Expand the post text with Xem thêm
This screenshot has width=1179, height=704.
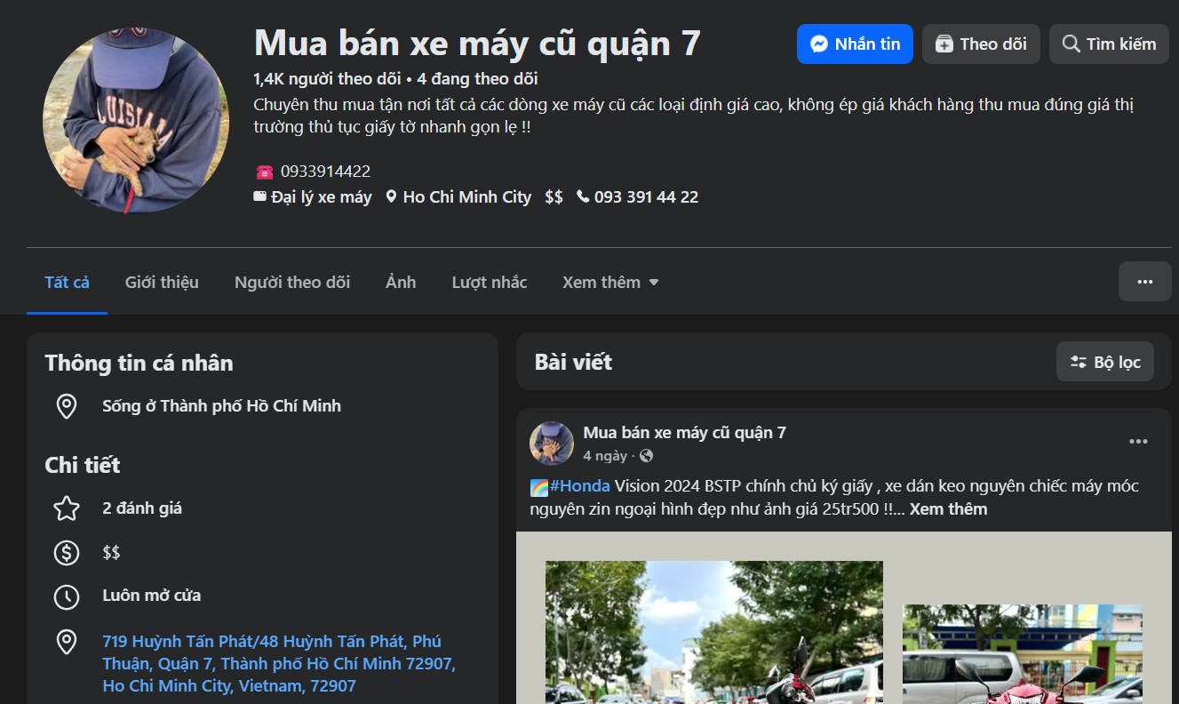click(x=948, y=509)
